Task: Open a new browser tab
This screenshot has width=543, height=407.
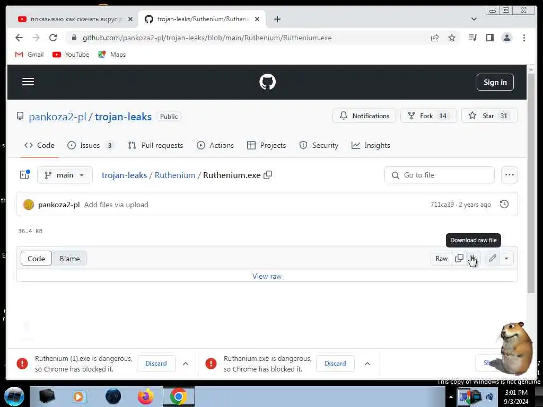Action: coord(277,19)
